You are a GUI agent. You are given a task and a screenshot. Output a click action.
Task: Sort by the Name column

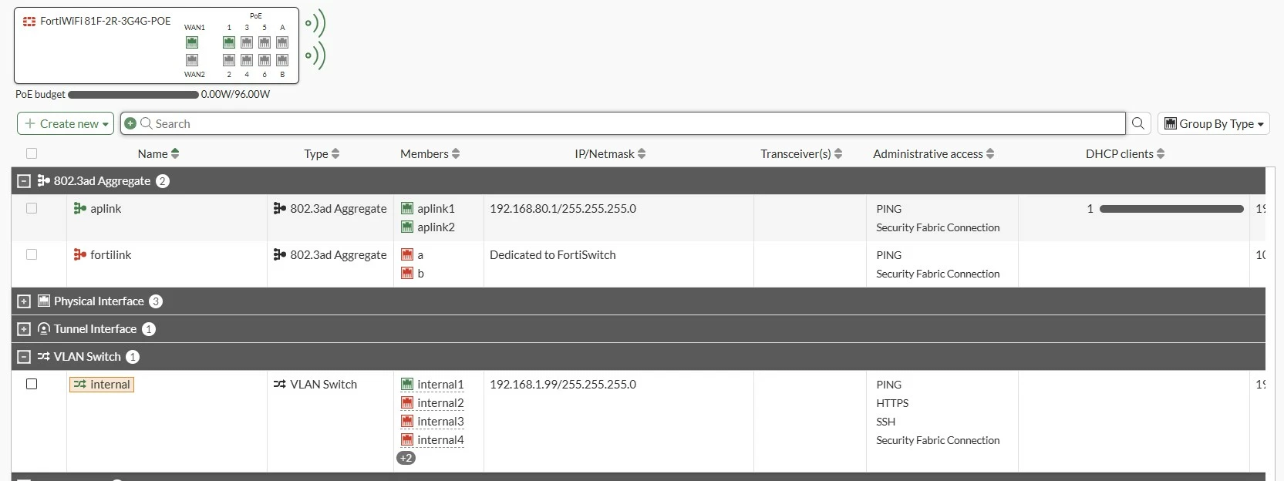coord(158,154)
